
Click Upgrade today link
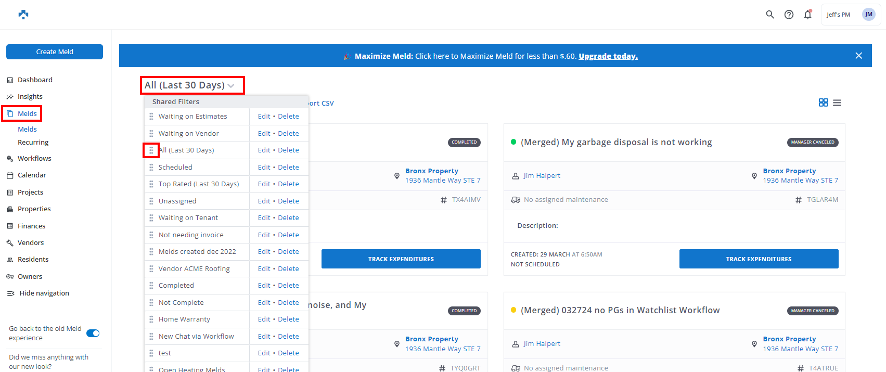click(x=608, y=56)
